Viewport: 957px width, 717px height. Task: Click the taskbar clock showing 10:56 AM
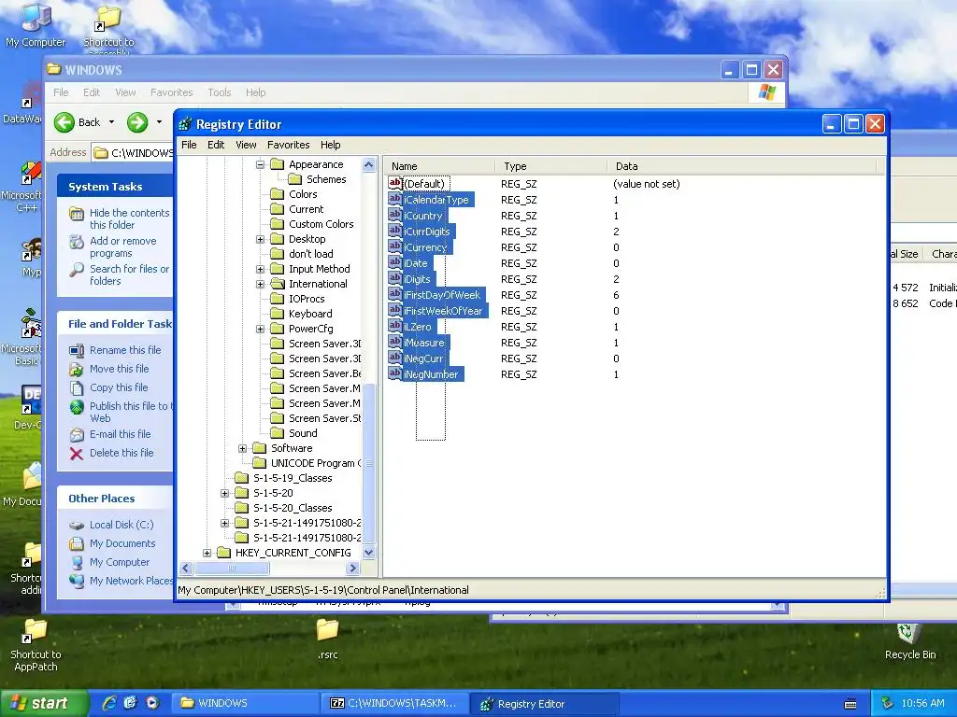pos(922,703)
